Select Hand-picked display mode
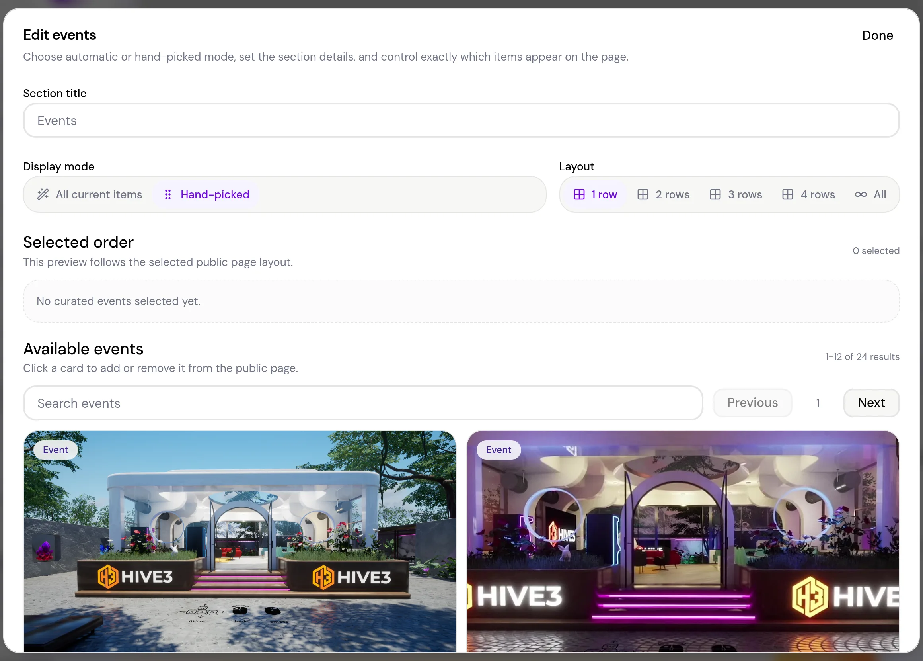 click(x=206, y=195)
